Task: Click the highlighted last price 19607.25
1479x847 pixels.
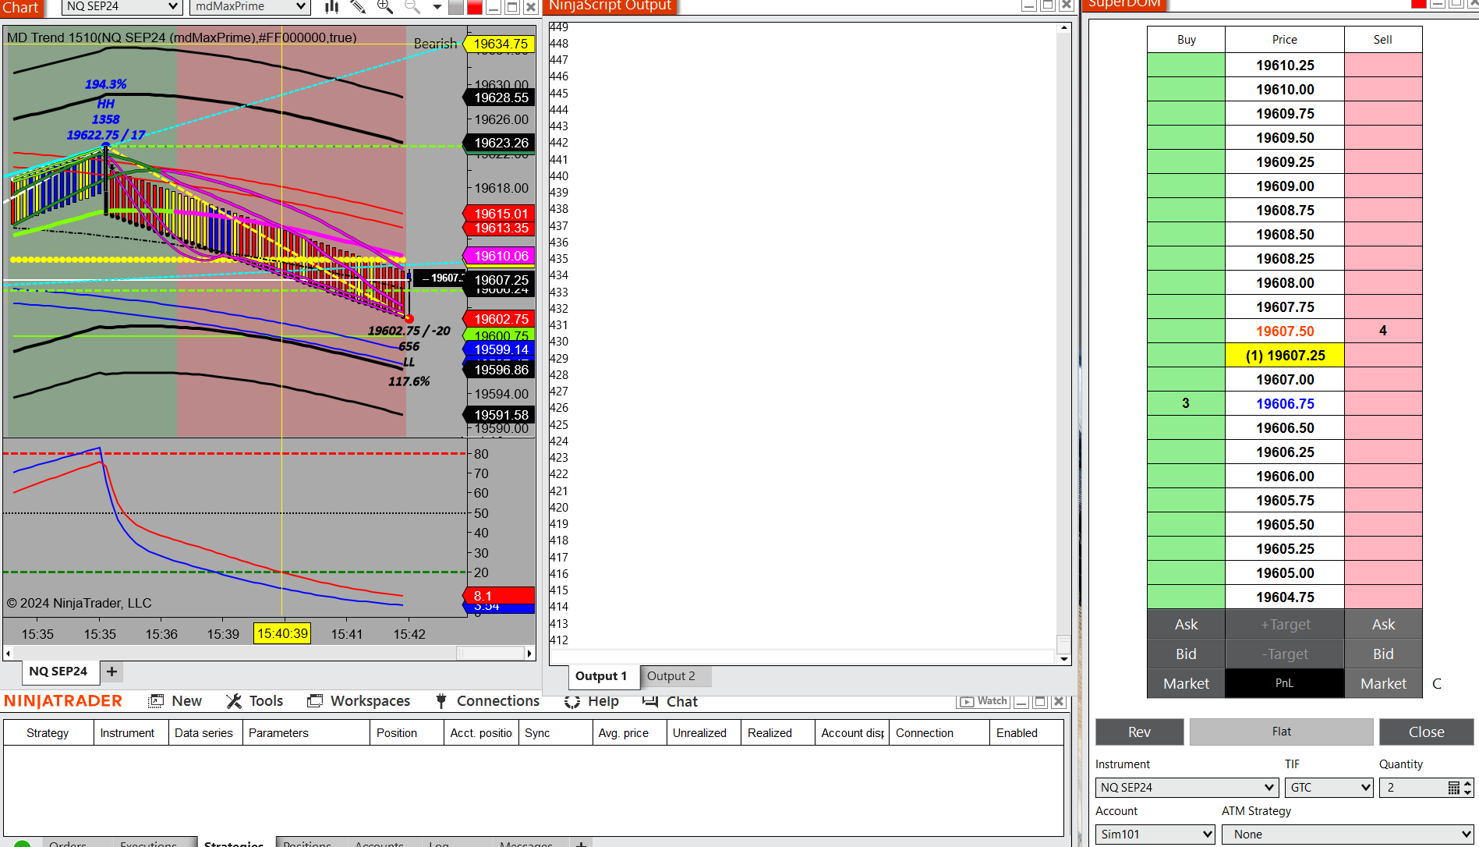Action: coord(1285,356)
